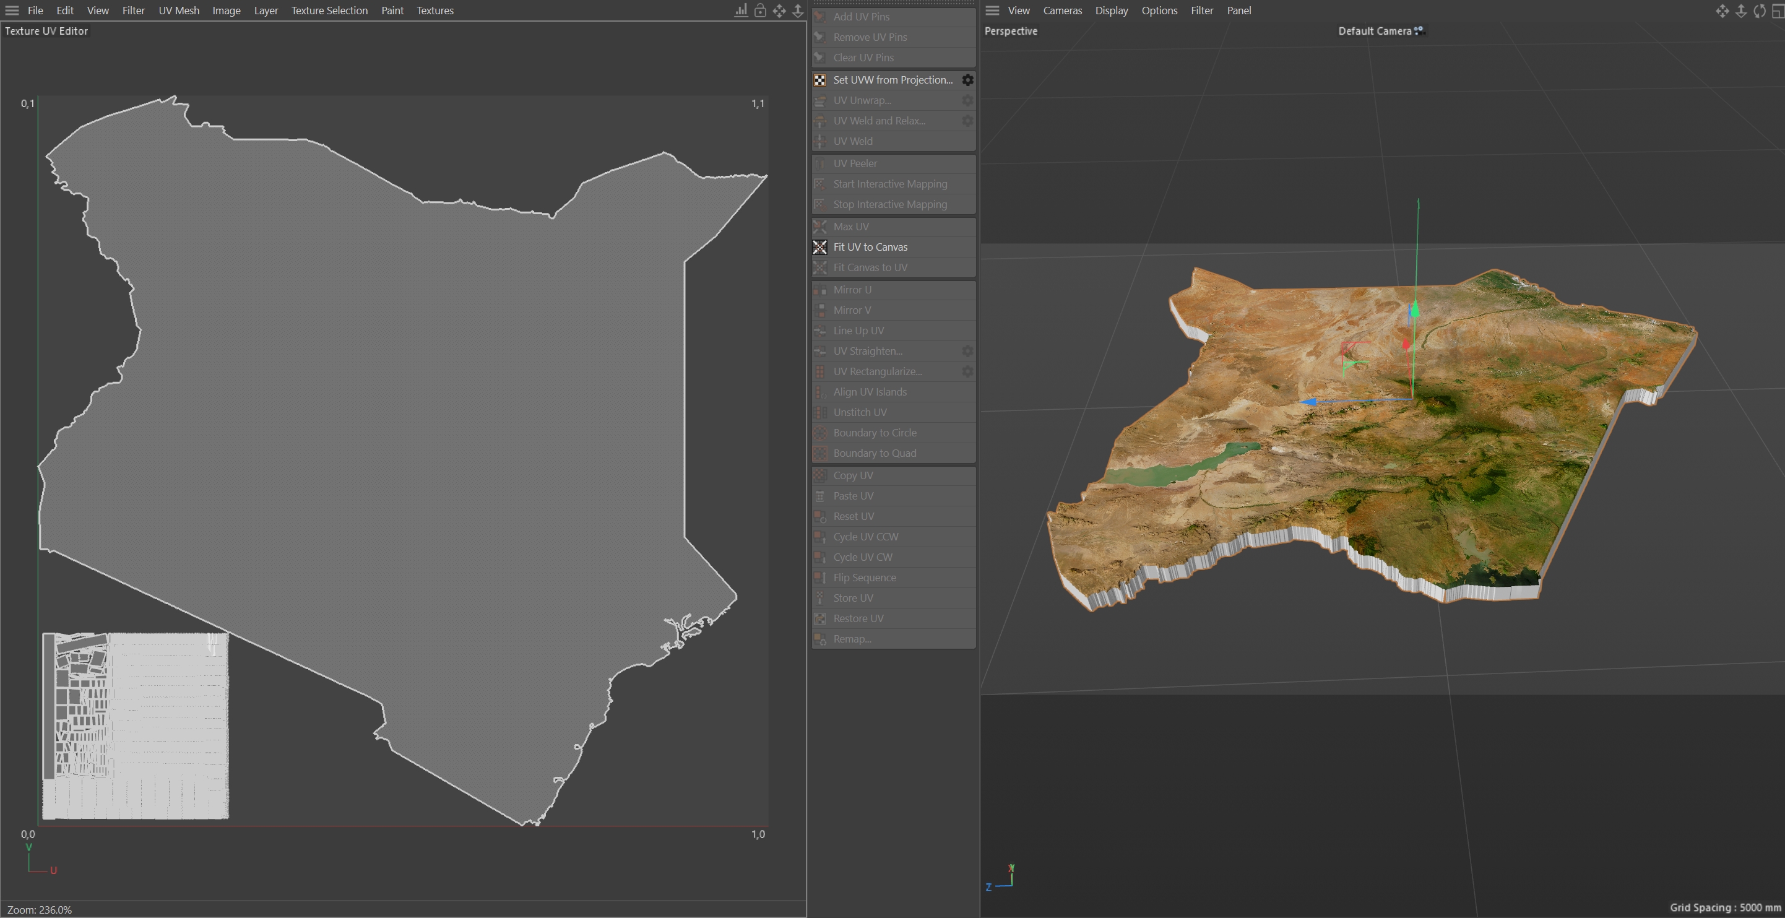
Task: Click the green Y-axis gizmo arrow handle
Action: point(1415,310)
